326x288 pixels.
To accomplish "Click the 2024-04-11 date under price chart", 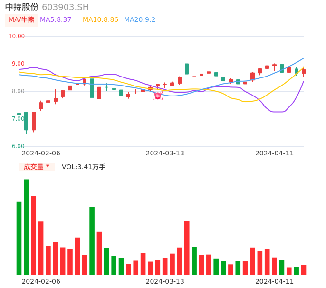I will [x=275, y=153].
